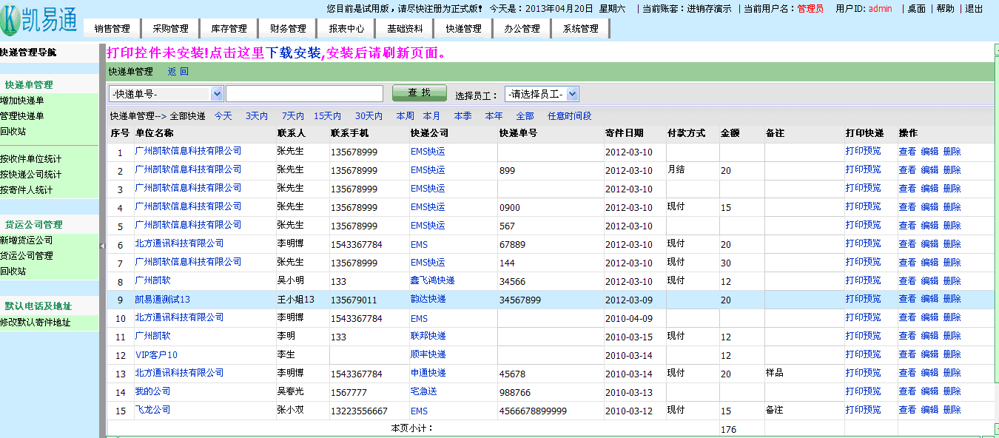Filter shipments by 7天内

(x=292, y=116)
